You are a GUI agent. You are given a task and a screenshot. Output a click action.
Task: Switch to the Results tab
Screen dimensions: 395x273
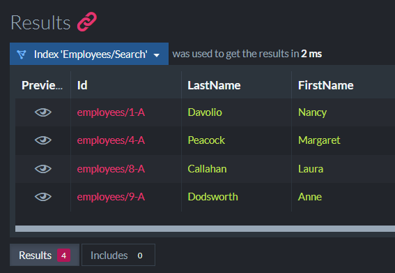click(x=45, y=255)
